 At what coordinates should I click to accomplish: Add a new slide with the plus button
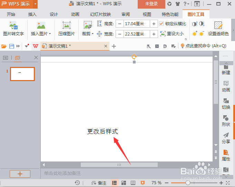pyautogui.click(x=20, y=174)
